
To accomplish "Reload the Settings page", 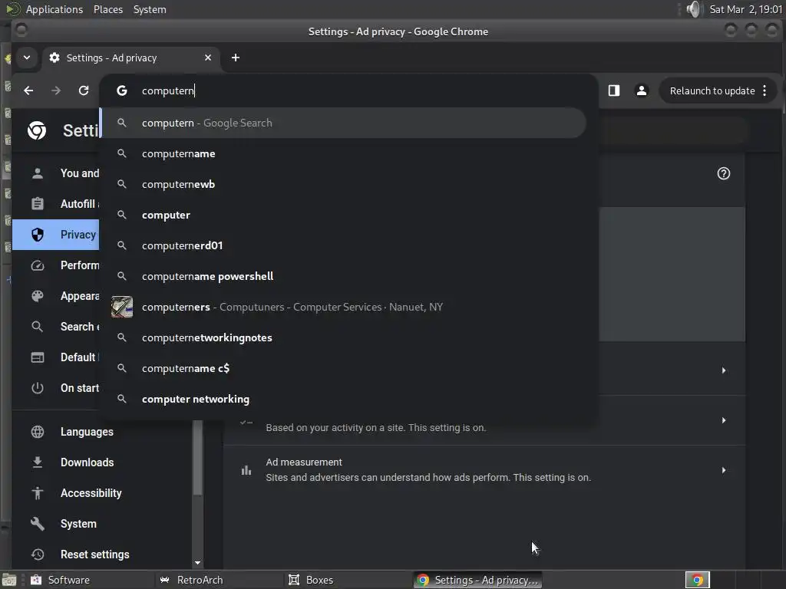I will (84, 90).
